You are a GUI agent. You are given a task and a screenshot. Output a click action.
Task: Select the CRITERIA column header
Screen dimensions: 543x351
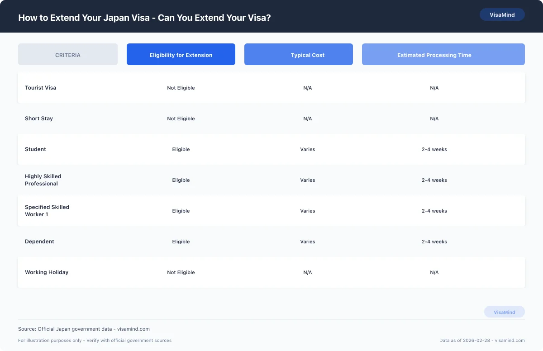[67, 54]
